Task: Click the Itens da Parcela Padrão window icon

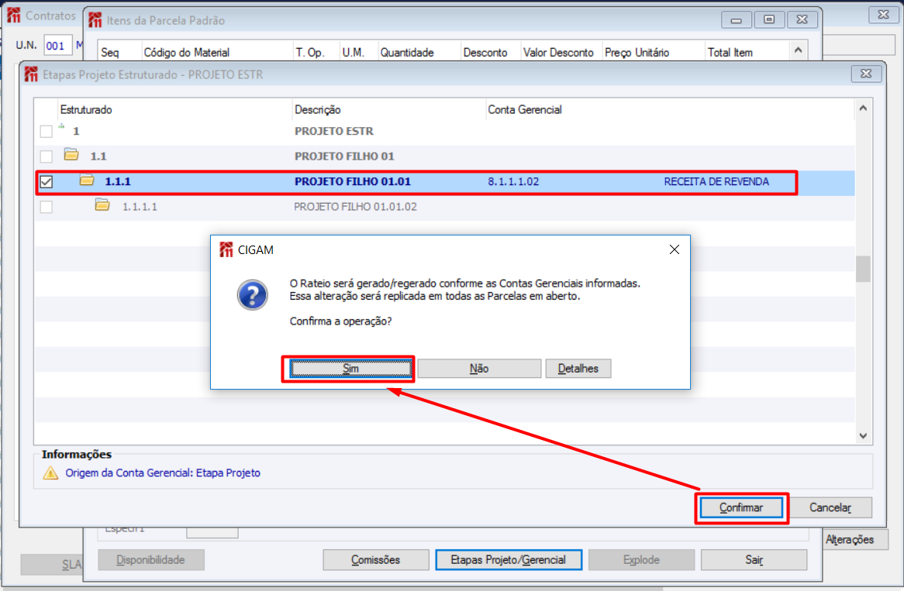Action: click(x=95, y=20)
